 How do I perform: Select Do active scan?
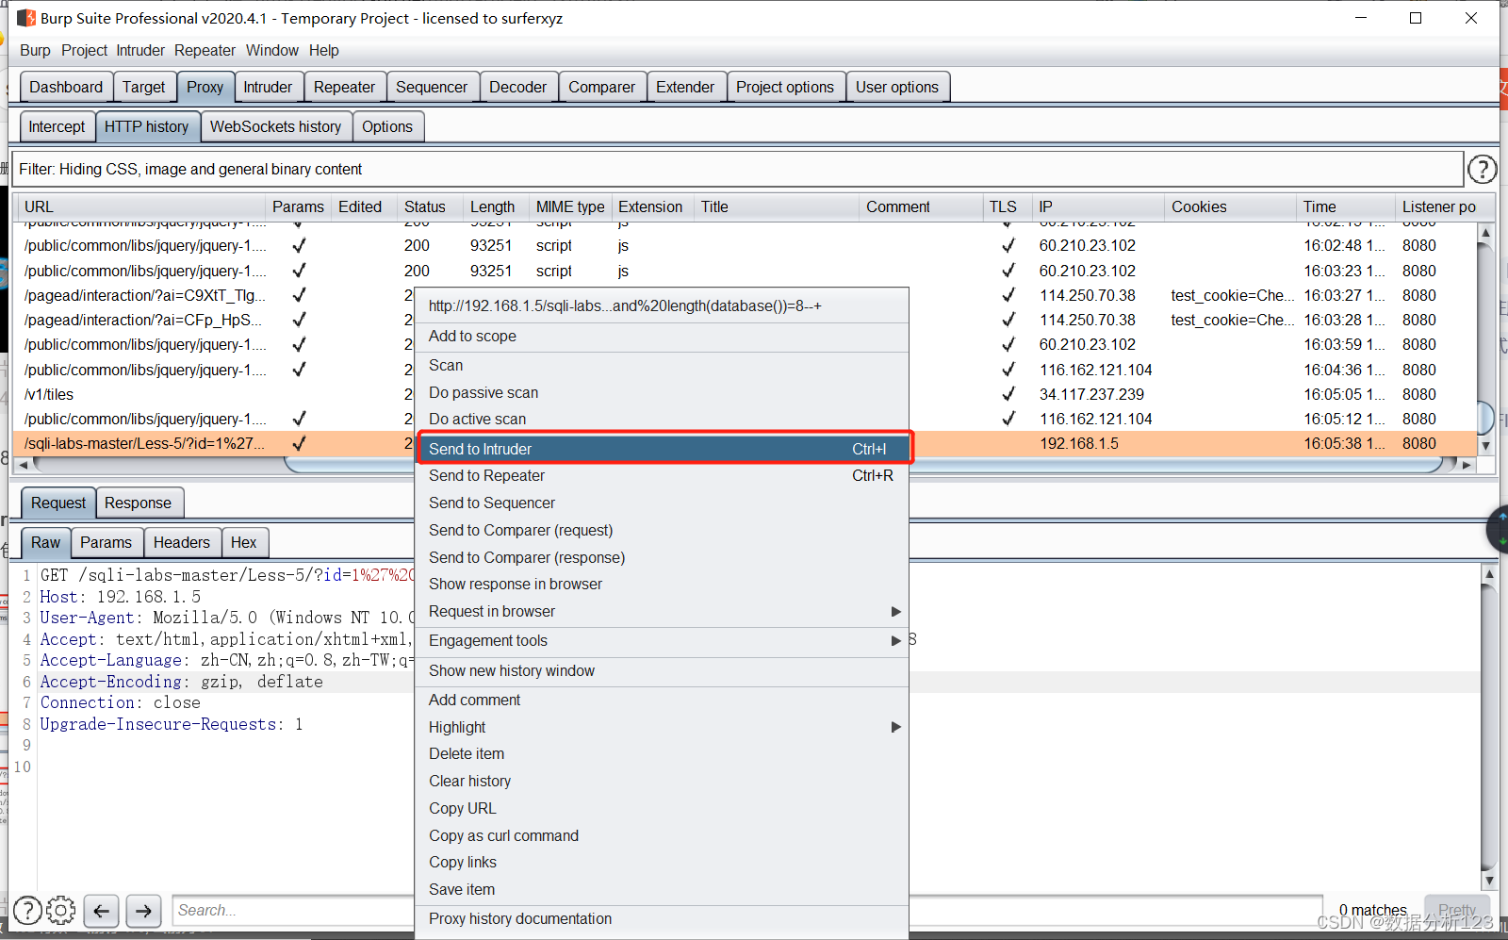click(662, 420)
